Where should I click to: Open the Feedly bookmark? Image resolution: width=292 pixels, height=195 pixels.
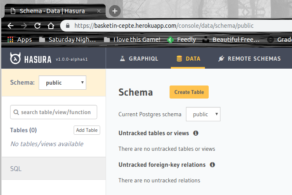pyautogui.click(x=181, y=40)
